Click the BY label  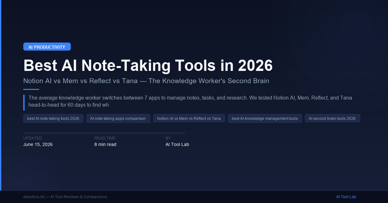point(168,138)
